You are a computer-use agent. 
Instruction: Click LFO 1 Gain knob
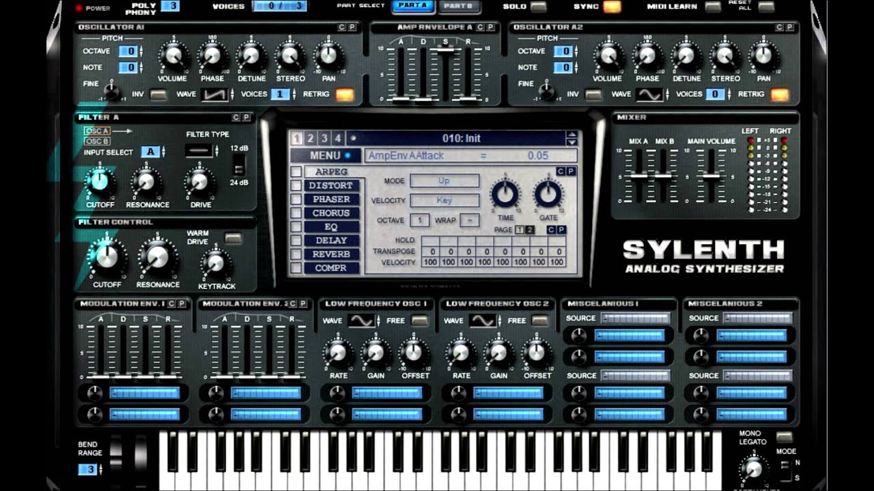(376, 353)
